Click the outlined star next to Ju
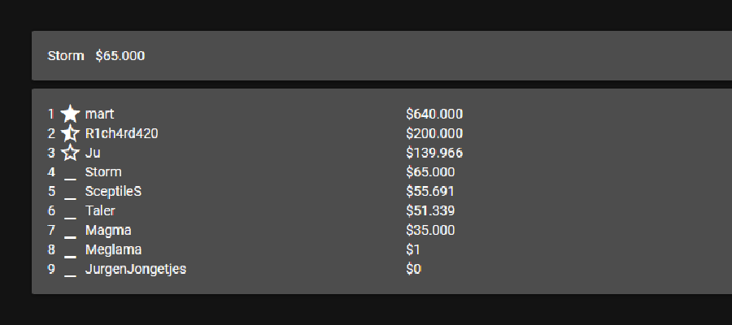 click(70, 153)
